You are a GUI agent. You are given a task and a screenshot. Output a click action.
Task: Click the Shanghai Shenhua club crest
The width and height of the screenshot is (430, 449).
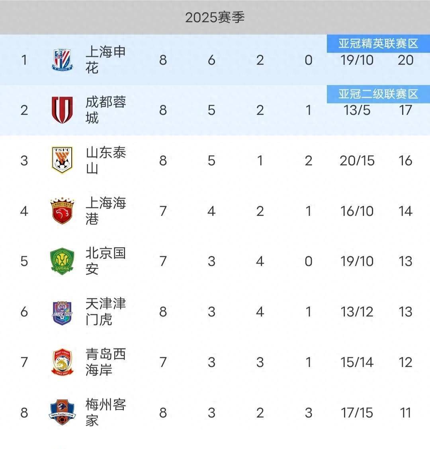point(63,60)
